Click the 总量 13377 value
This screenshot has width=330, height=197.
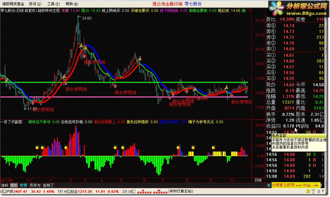click(x=288, y=102)
